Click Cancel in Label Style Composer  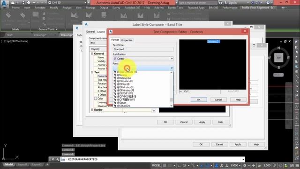(x=184, y=122)
